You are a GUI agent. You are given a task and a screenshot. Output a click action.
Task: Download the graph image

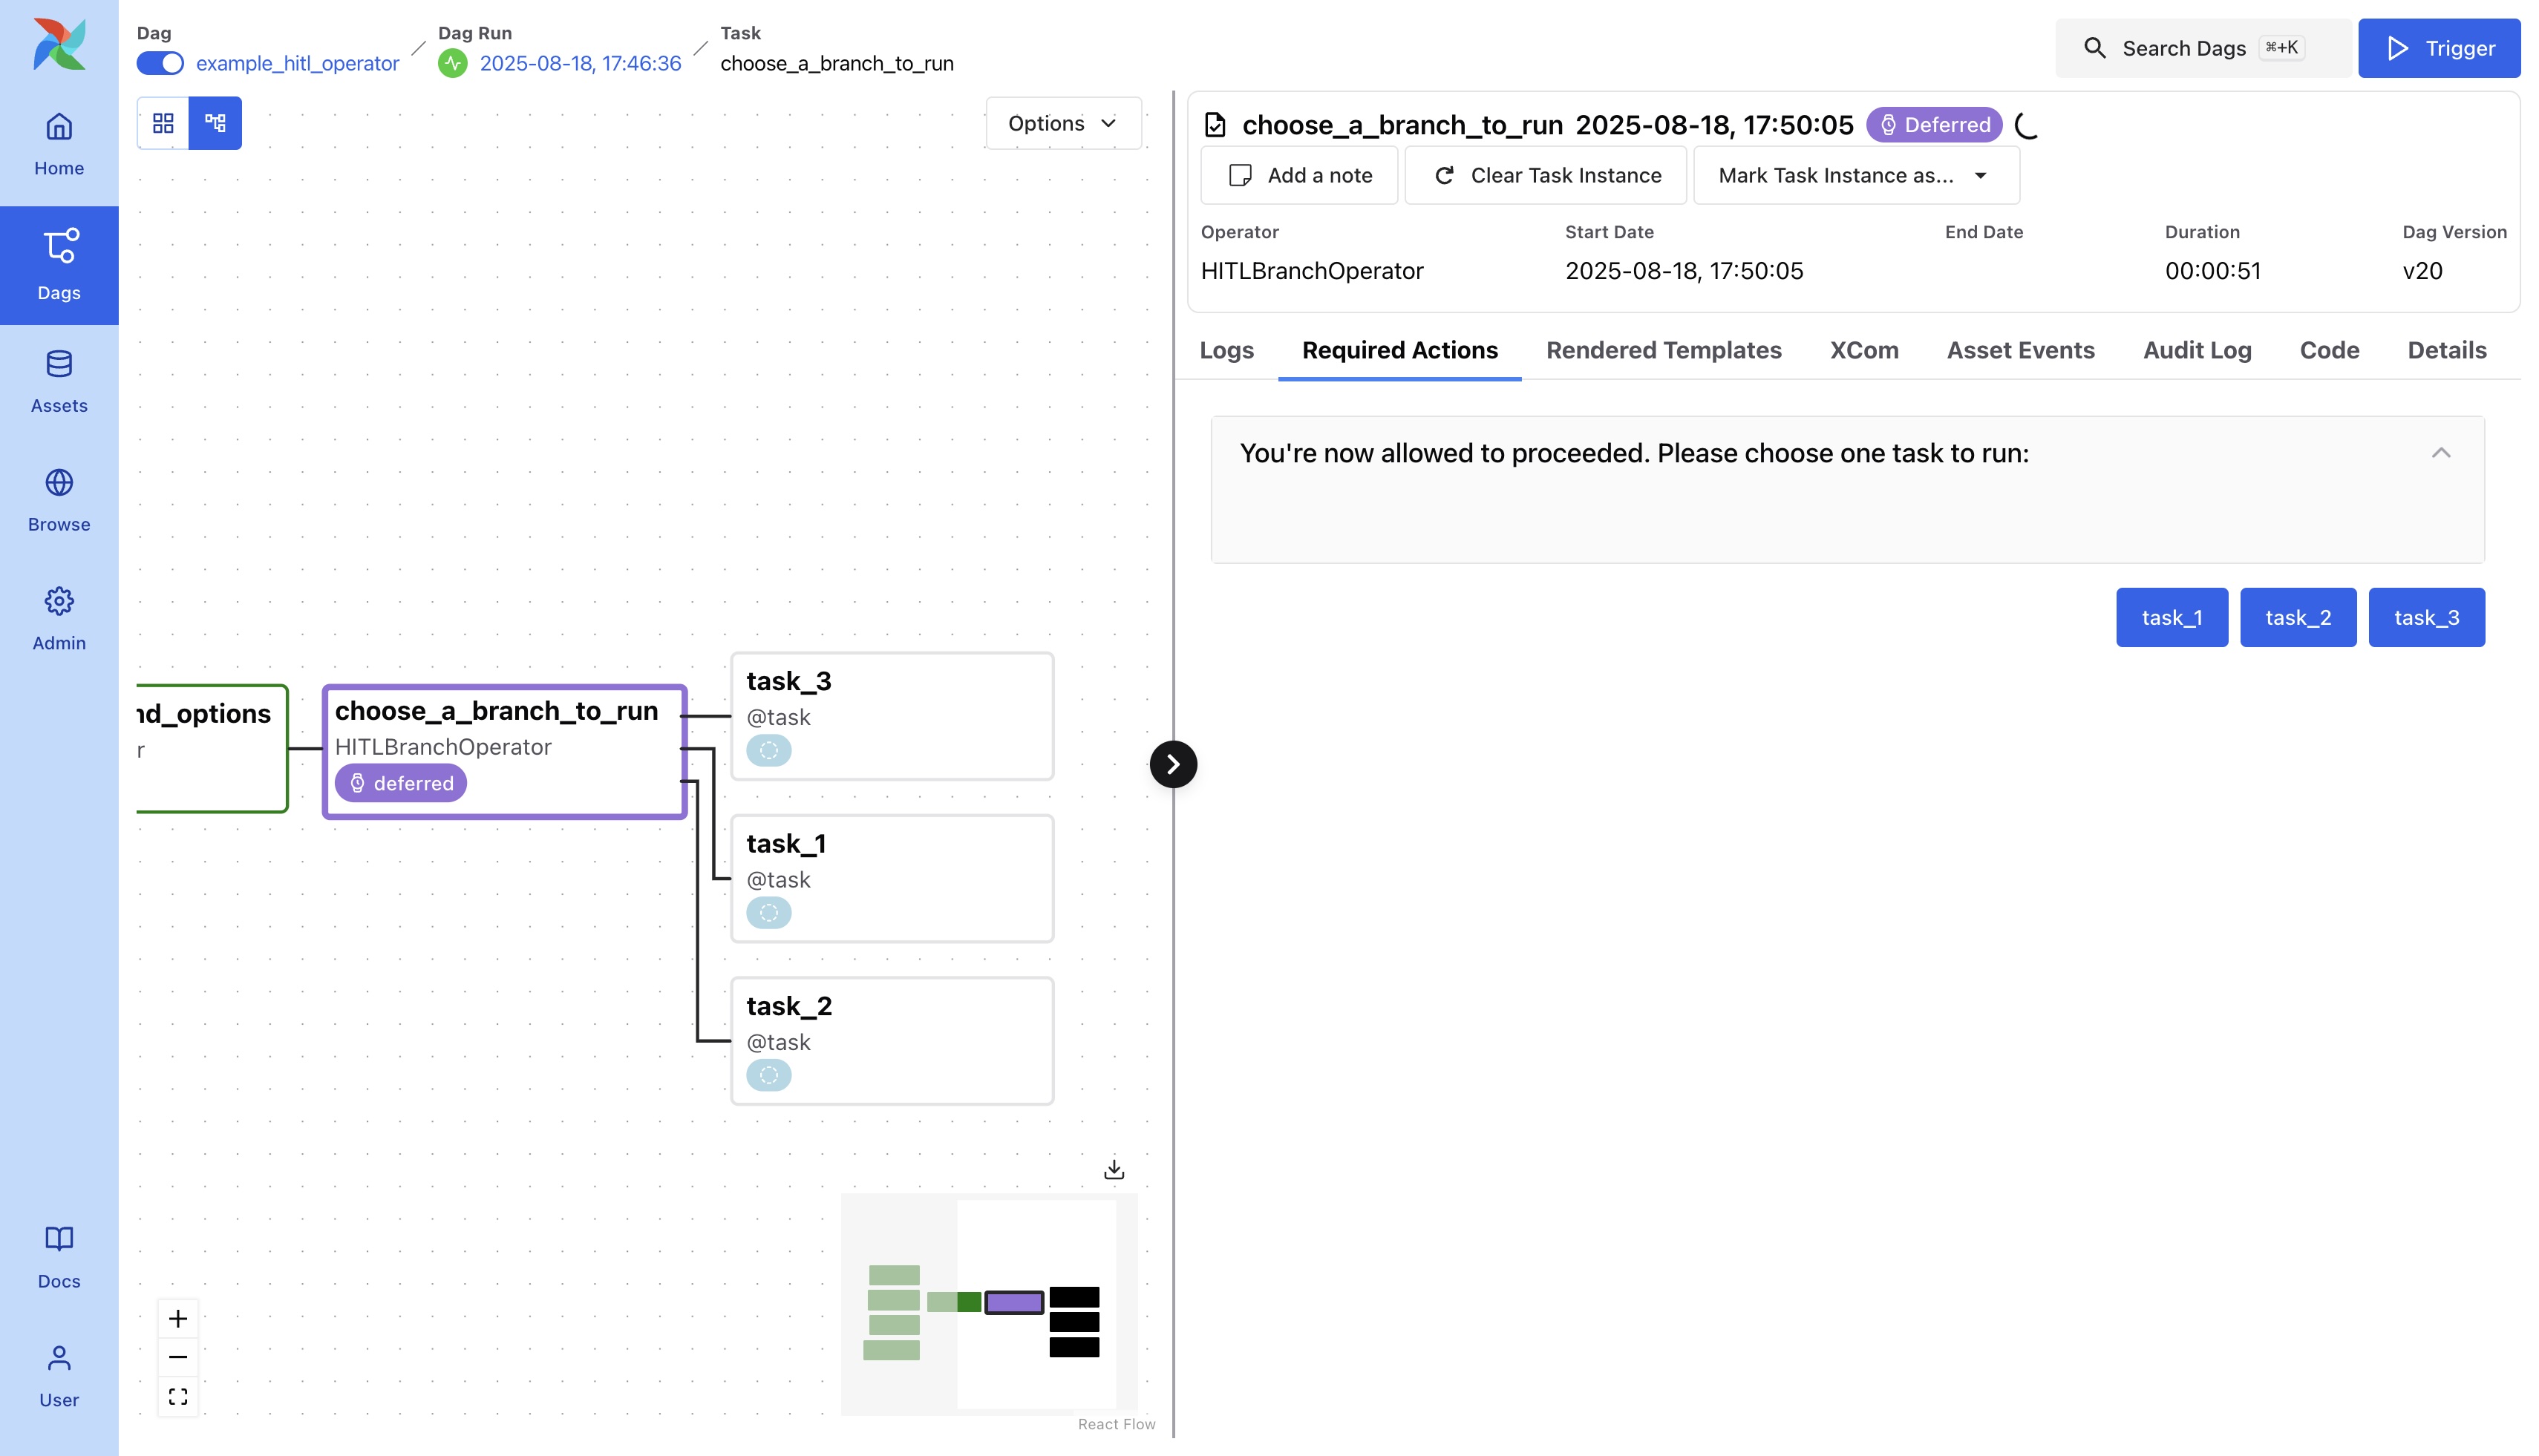click(x=1114, y=1169)
